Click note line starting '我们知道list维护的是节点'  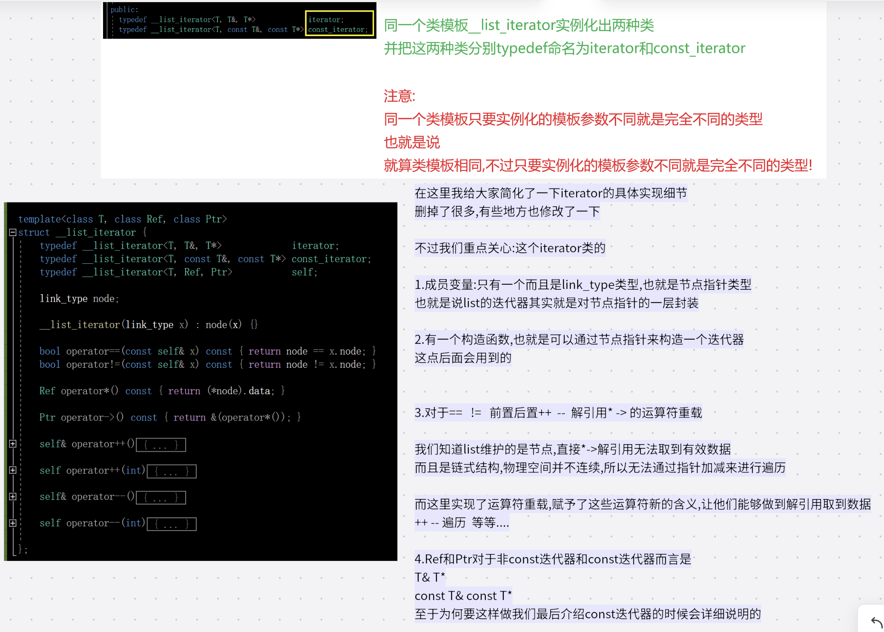coord(573,450)
